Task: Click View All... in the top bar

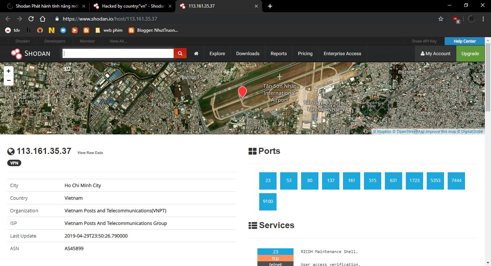Action: 118,41
